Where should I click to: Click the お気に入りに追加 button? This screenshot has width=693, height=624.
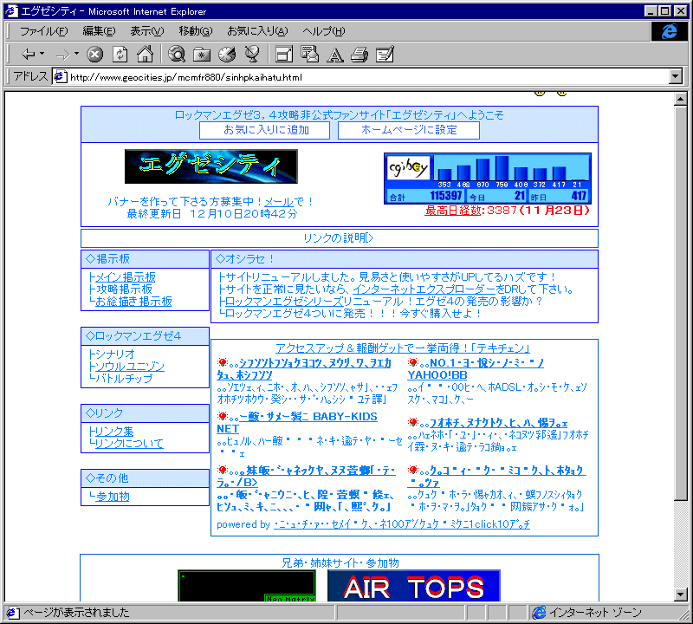point(265,130)
